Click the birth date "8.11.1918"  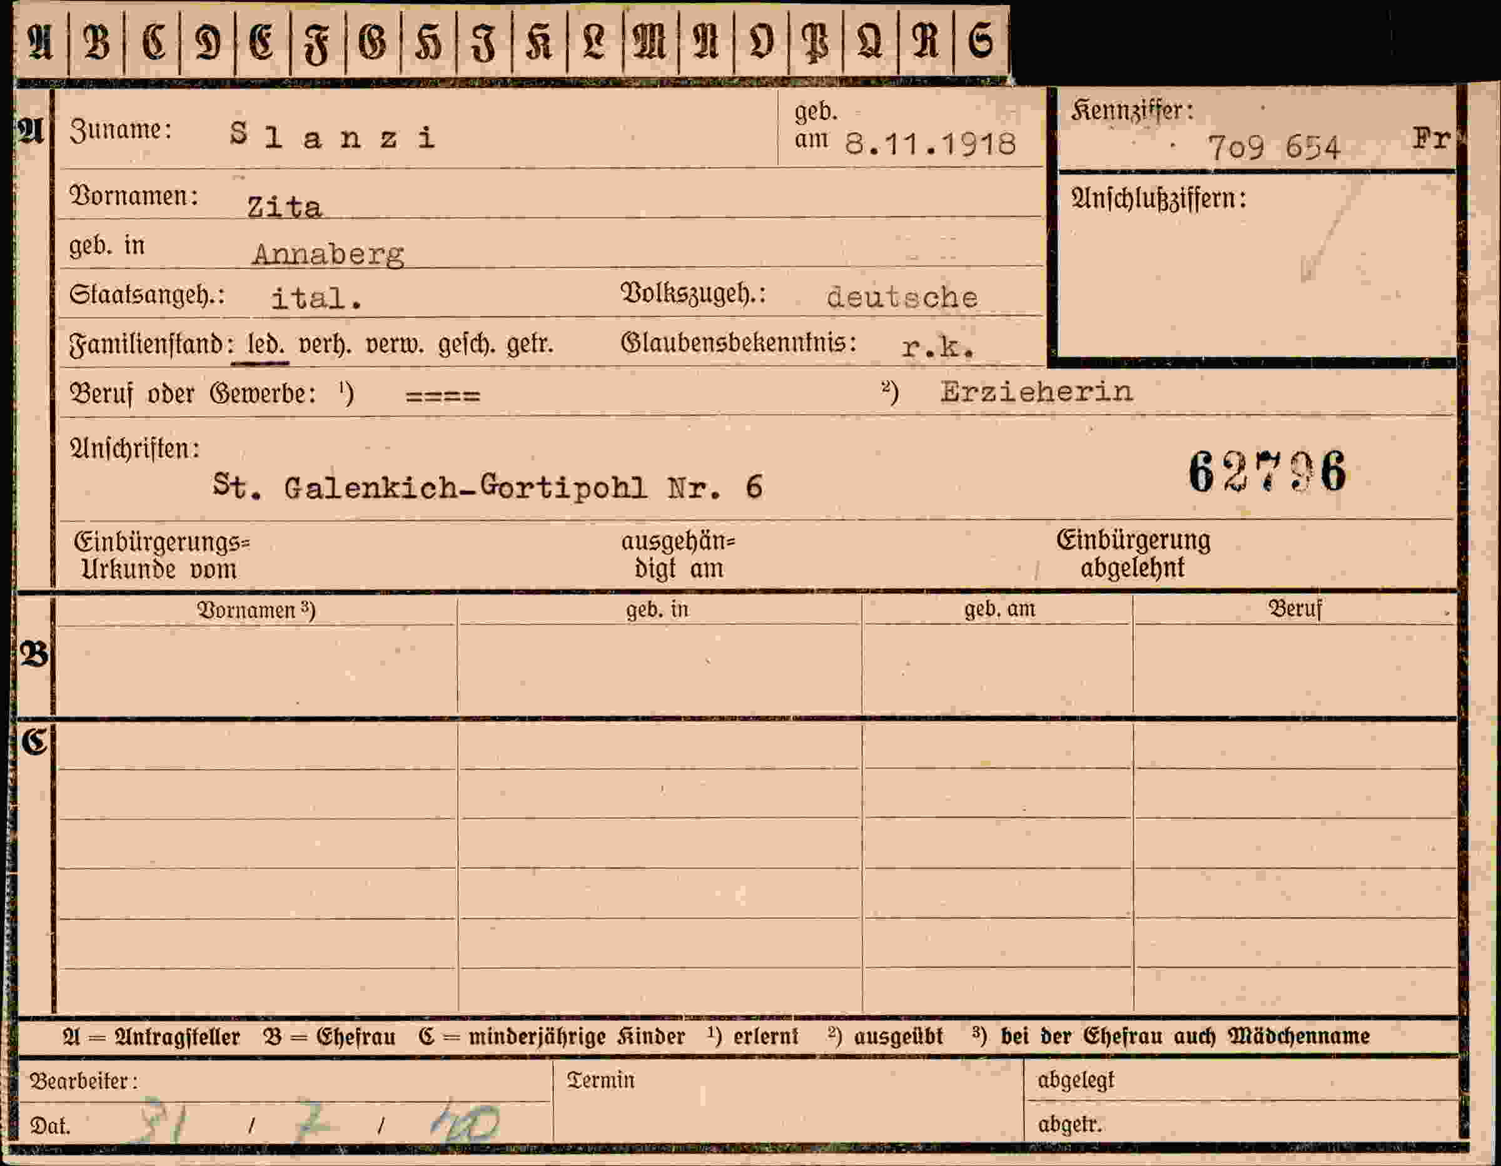930,144
